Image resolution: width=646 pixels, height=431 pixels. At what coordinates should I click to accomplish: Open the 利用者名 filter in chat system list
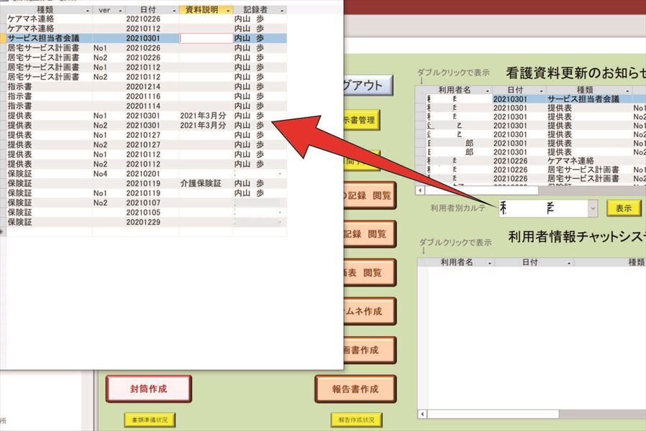tap(489, 262)
